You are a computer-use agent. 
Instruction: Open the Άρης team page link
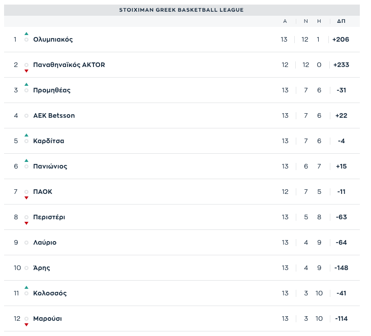(42, 268)
